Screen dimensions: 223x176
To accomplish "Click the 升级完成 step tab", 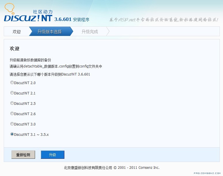I will 90,32.
